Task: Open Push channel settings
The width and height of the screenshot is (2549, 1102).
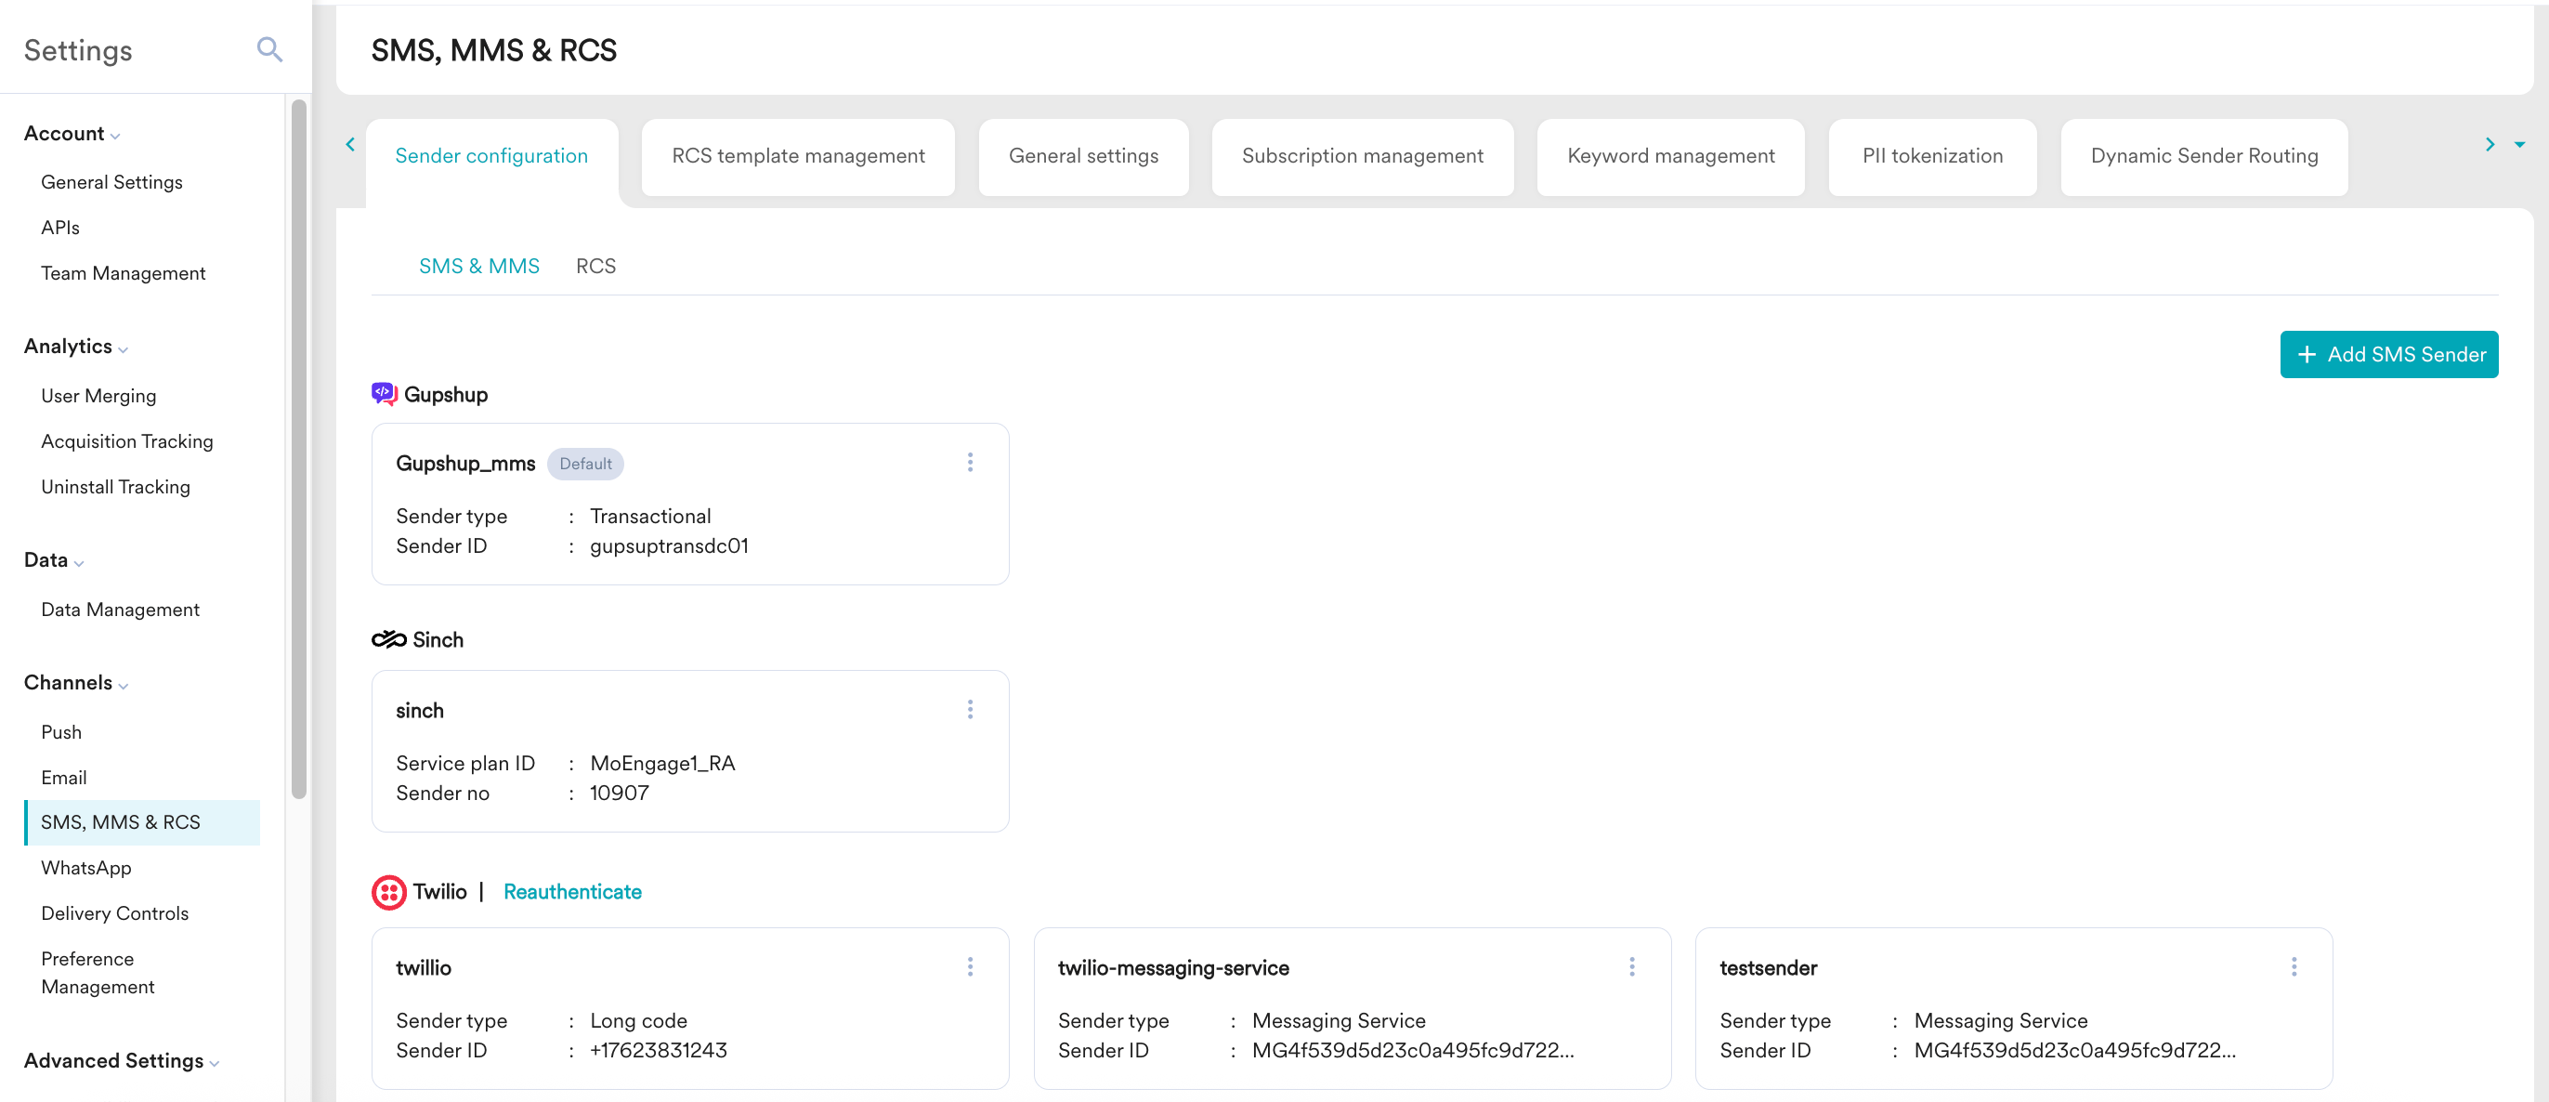Action: tap(61, 733)
